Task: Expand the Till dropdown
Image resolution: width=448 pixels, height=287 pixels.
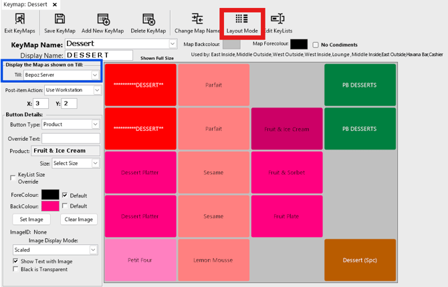Action: point(95,75)
